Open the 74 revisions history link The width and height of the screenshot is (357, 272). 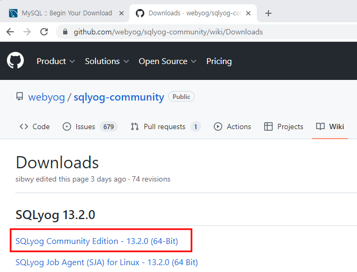151,179
